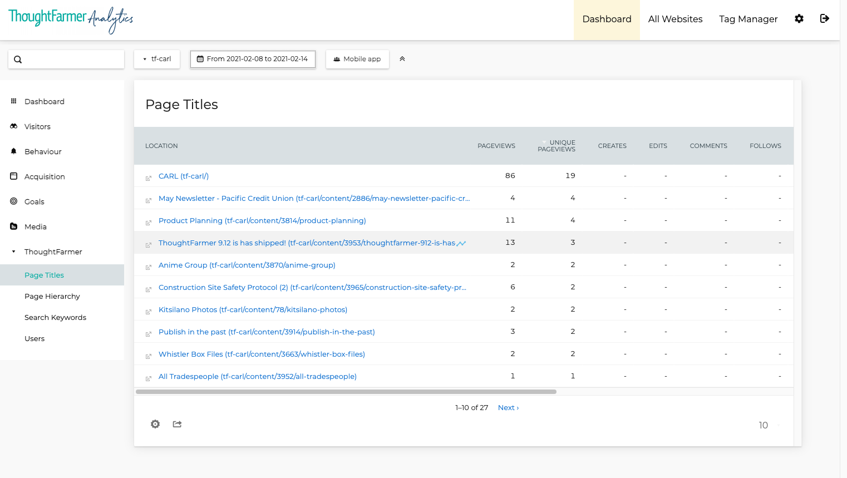Click the search magnifier icon
This screenshot has width=847, height=478.
(18, 60)
